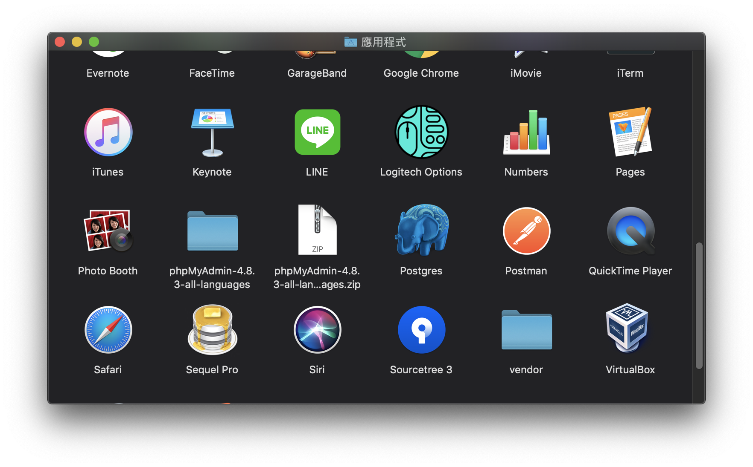Image resolution: width=753 pixels, height=467 pixels.
Task: Click the phpMyAdmin-4.8.3-all-lan...ages.zip file name
Action: tap(317, 278)
